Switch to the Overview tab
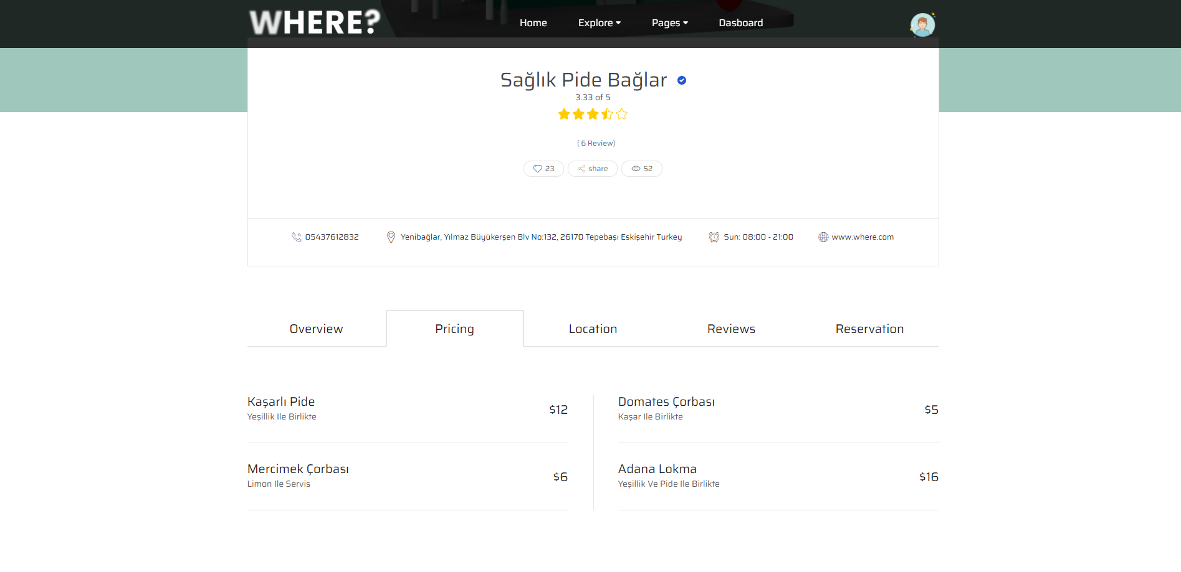The height and width of the screenshot is (572, 1181). click(x=317, y=329)
